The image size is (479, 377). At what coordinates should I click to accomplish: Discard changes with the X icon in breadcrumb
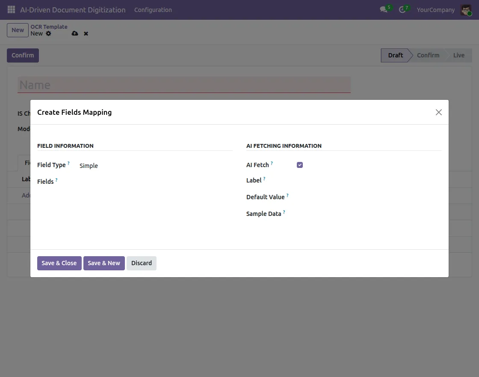click(x=86, y=34)
